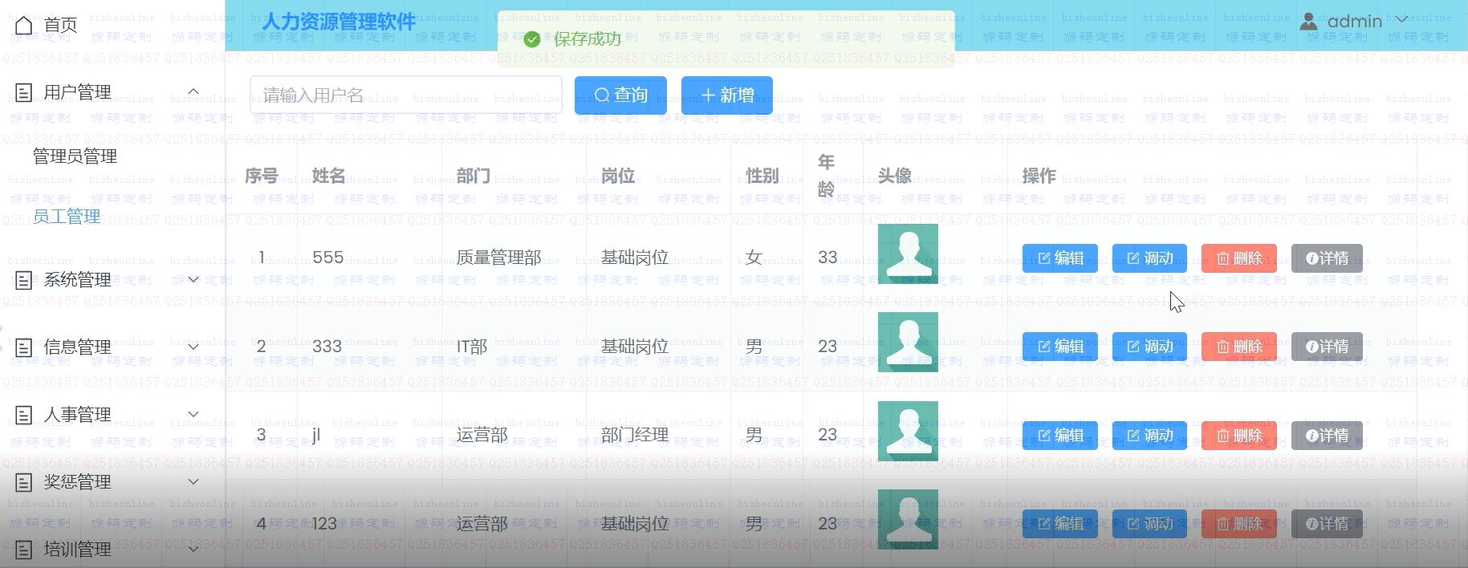Click the green success check icon
Screen dimensions: 1468x568
pos(531,39)
